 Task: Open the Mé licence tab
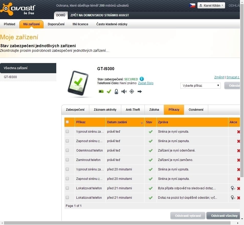coord(80,24)
